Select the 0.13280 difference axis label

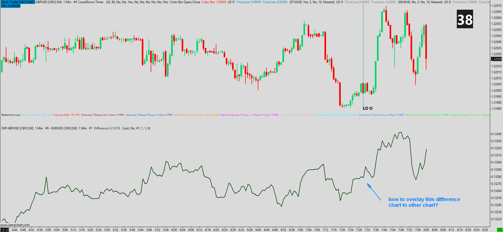click(x=496, y=177)
